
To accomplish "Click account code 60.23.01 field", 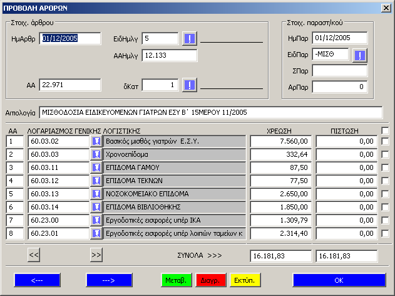I will tap(59, 233).
